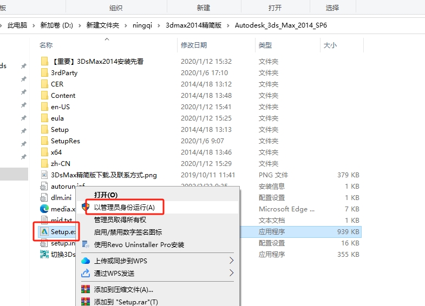Click the WinRAR icon beside 添加到压缩文件(A)
The image size is (425, 306).
[86, 289]
